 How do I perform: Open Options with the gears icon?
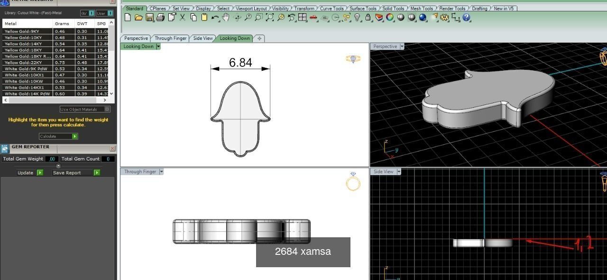click(444, 18)
